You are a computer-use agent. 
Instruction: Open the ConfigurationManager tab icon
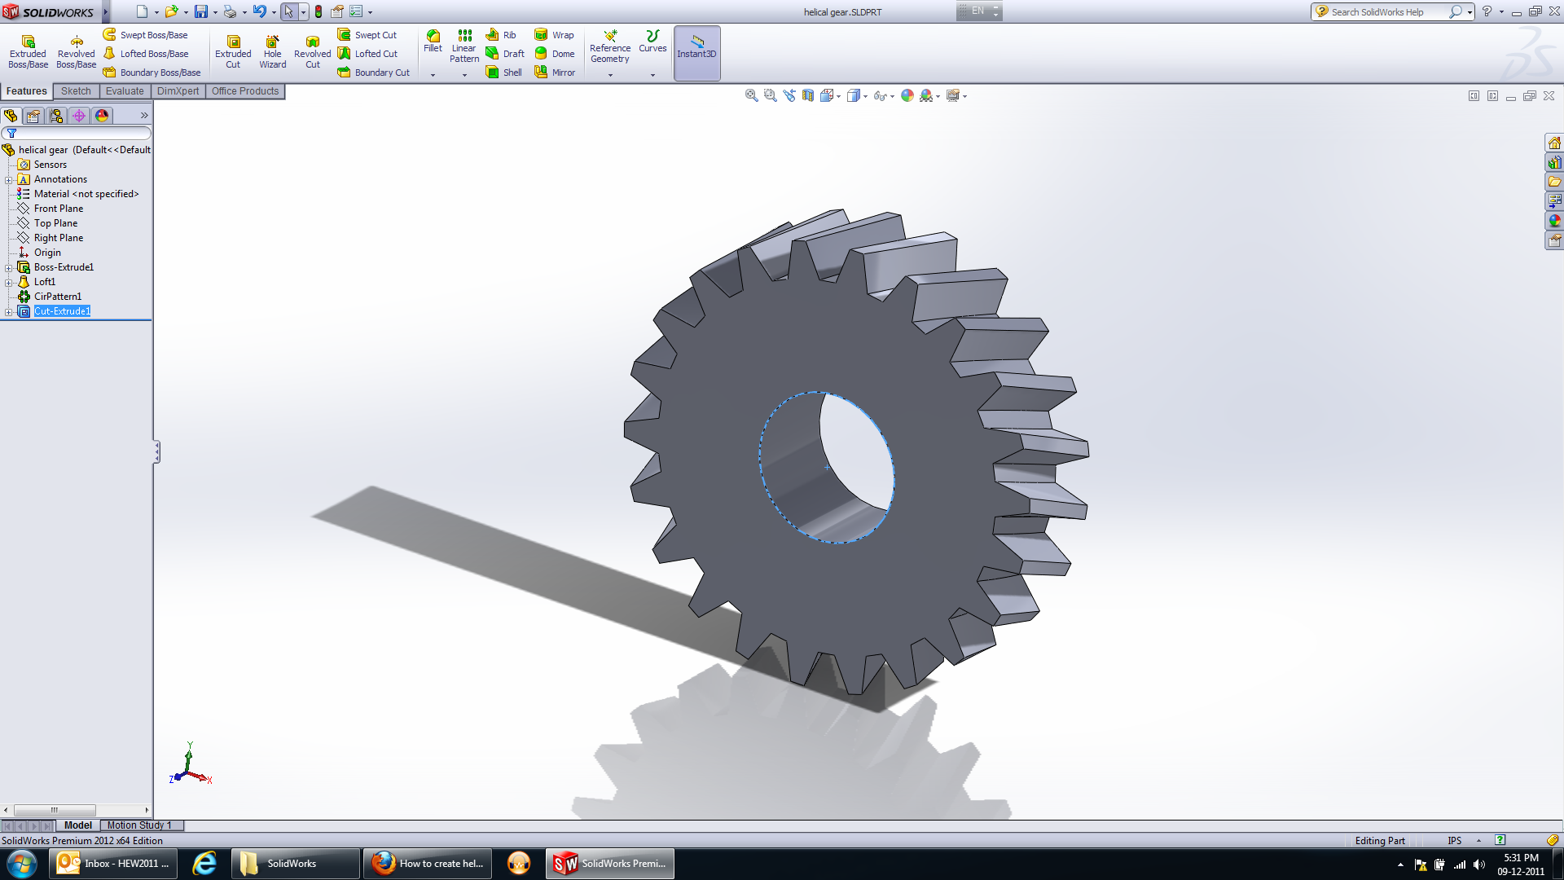tap(56, 116)
